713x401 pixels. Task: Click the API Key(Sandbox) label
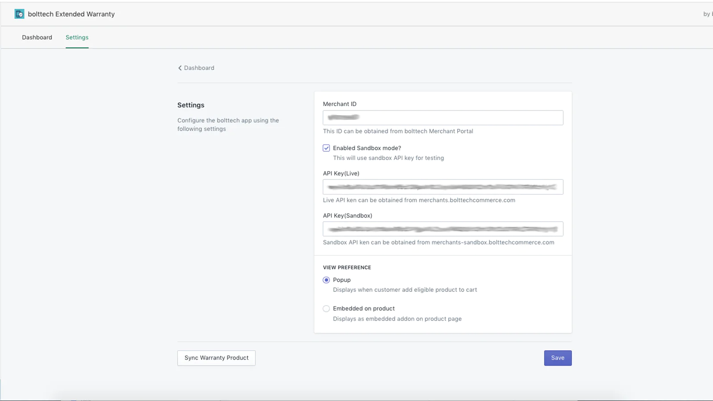(x=348, y=216)
